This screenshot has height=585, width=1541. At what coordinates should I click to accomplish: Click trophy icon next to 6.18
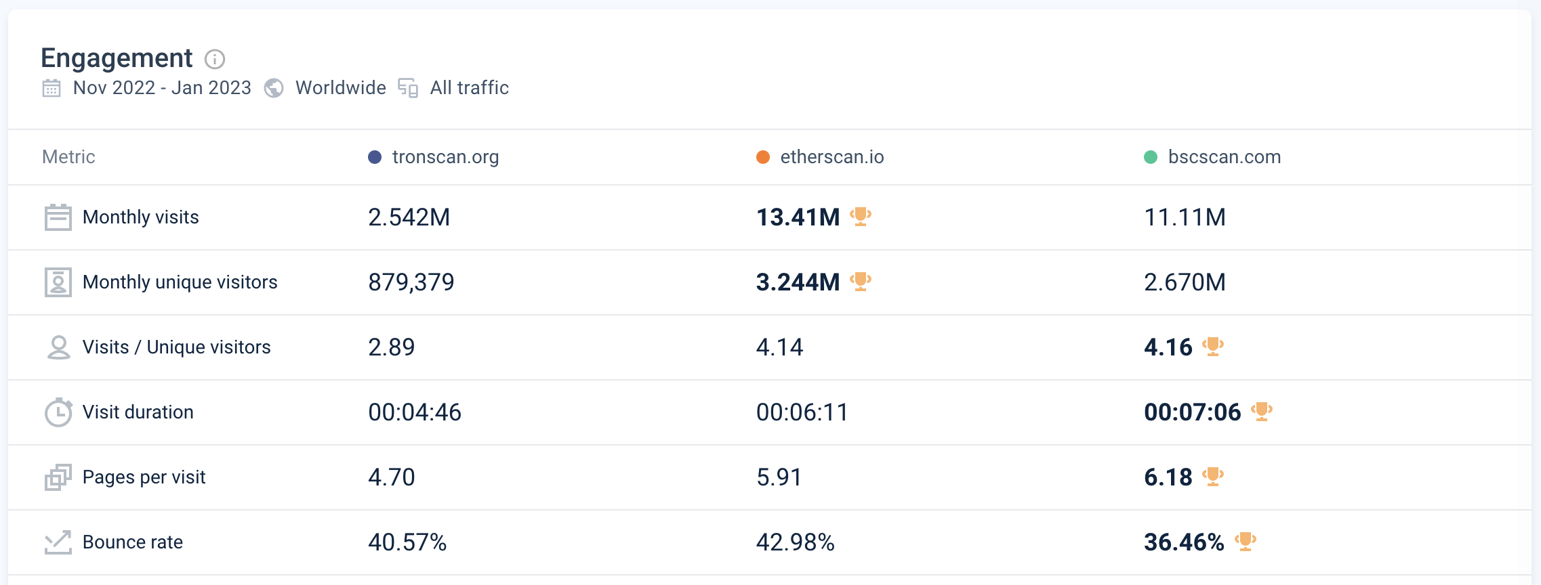(1213, 477)
